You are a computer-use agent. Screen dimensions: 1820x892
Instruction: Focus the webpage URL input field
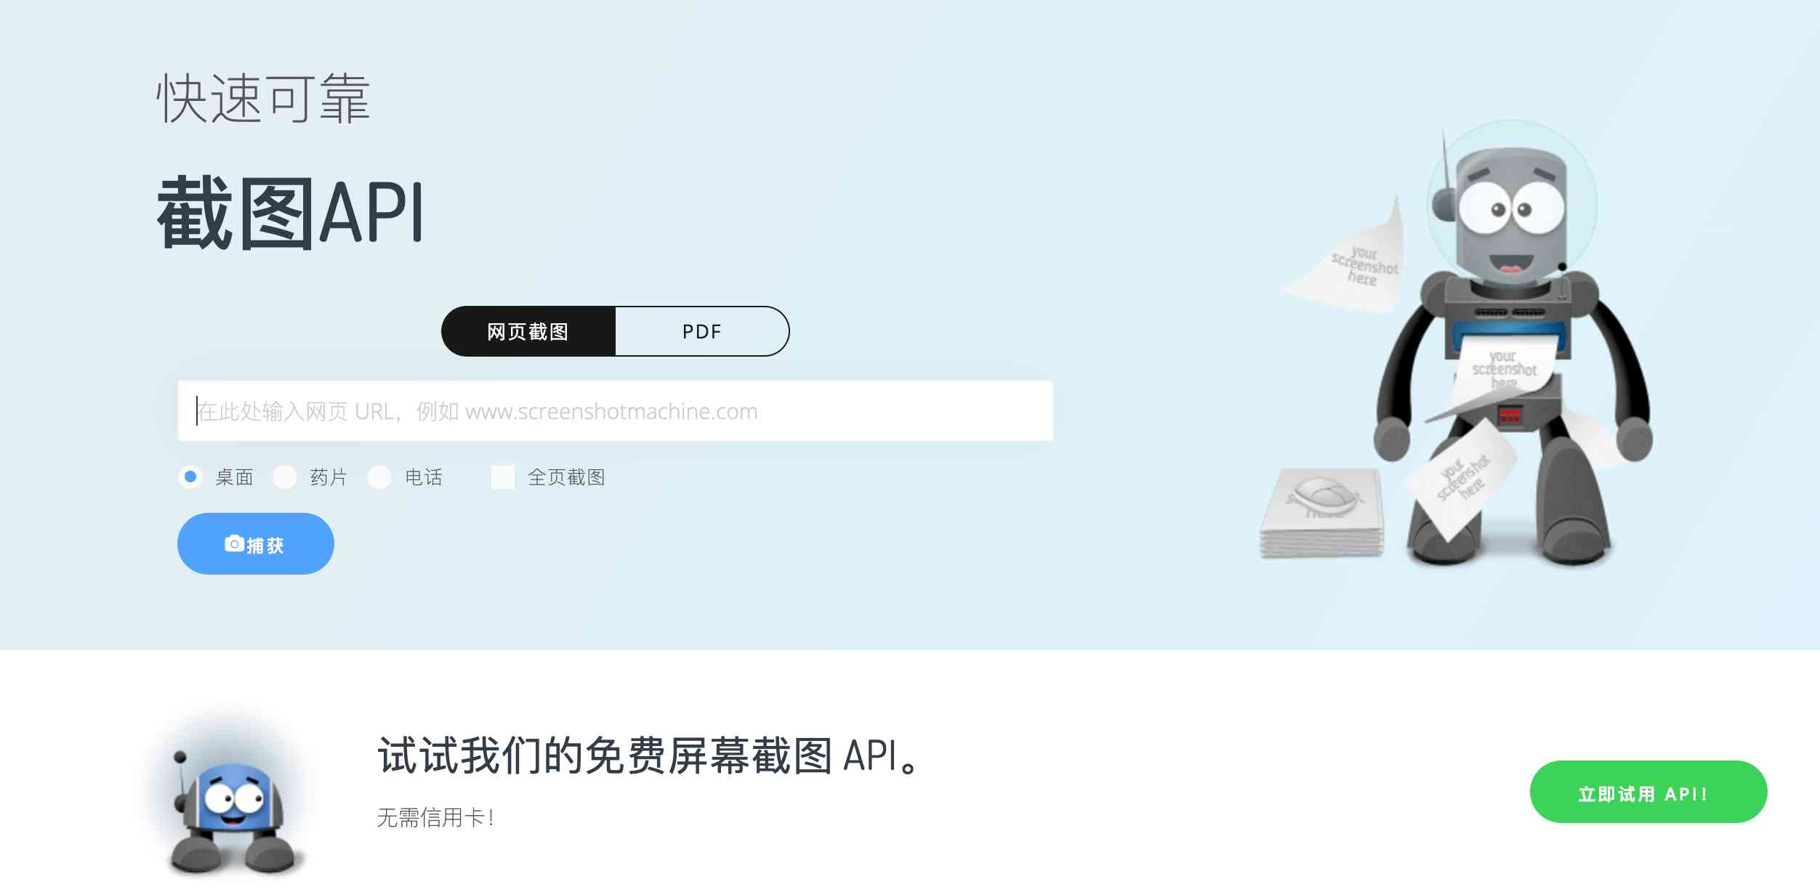click(x=615, y=410)
